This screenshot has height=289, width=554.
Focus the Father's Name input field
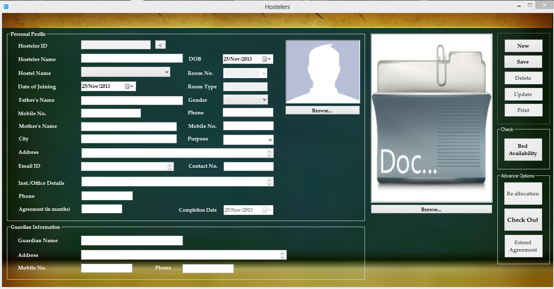tap(132, 101)
